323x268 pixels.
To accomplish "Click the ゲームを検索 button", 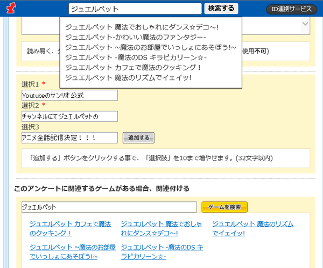I will point(224,207).
